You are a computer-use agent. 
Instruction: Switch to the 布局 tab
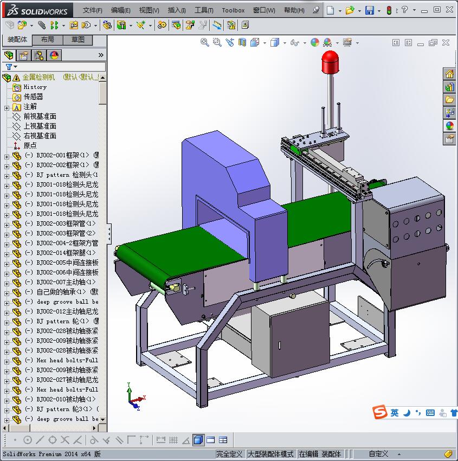[x=47, y=40]
